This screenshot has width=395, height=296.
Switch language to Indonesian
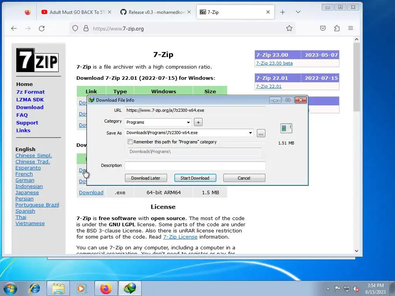click(29, 186)
